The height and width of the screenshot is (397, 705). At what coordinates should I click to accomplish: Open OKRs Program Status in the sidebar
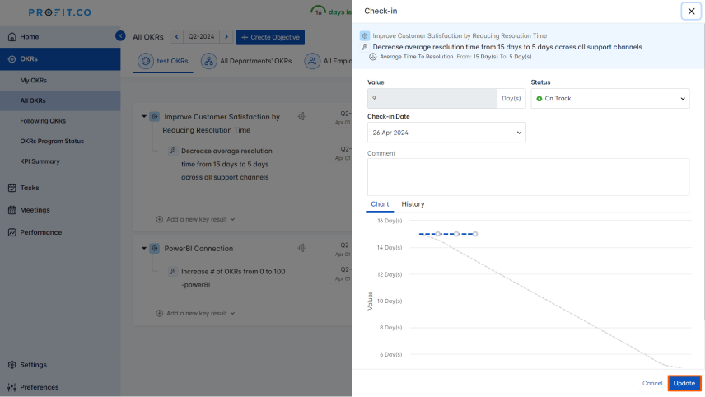(52, 141)
